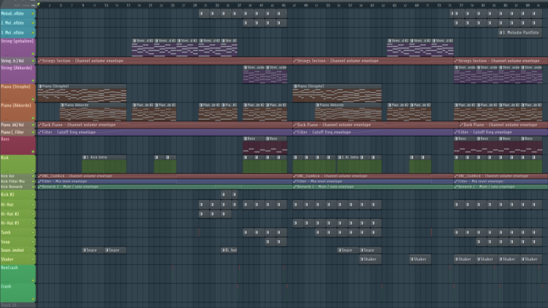This screenshot has width=548, height=308.
Task: Toggle mute on the RevCrash track
Action: coord(33,280)
